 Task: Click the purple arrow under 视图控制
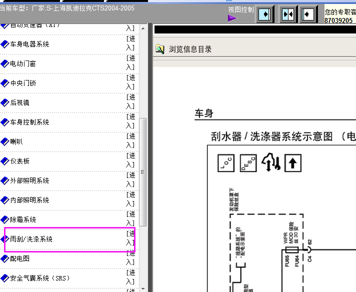[x=232, y=18]
